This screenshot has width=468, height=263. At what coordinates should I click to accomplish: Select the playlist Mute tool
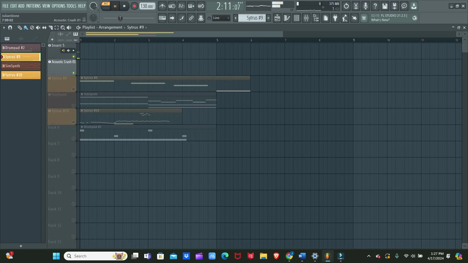pyautogui.click(x=38, y=27)
